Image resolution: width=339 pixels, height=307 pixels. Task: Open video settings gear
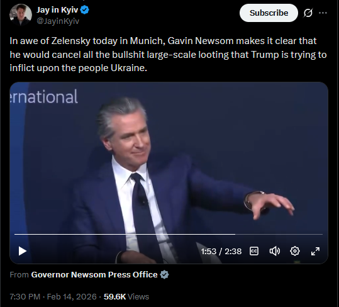(x=295, y=251)
